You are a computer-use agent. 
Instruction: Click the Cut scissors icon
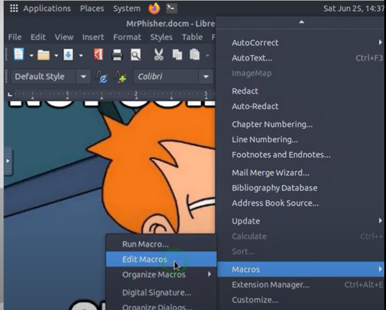pos(159,55)
